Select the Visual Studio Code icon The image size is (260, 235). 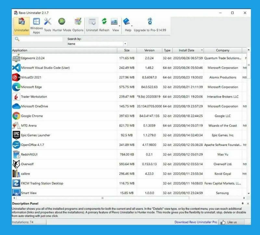click(16, 68)
